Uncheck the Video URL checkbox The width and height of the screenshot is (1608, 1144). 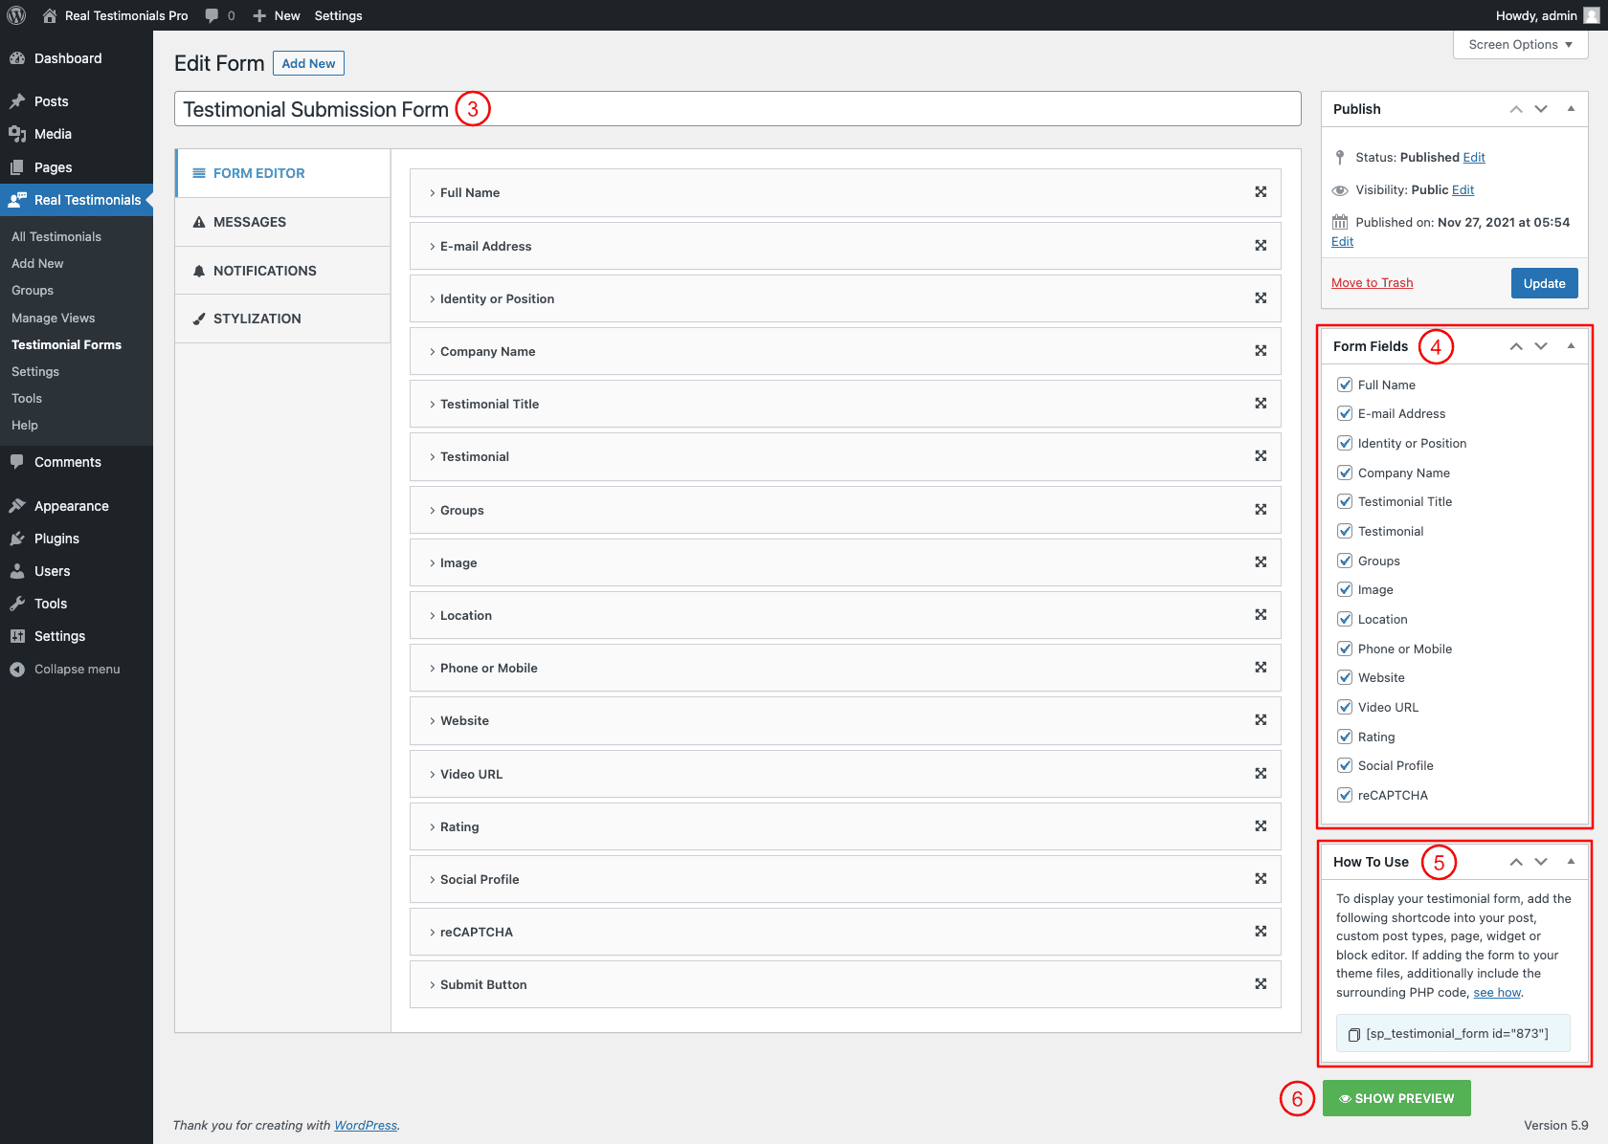pos(1345,707)
